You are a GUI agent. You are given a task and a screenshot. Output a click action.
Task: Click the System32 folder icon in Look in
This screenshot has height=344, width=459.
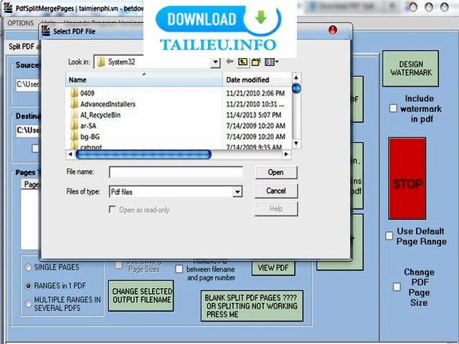(x=101, y=62)
